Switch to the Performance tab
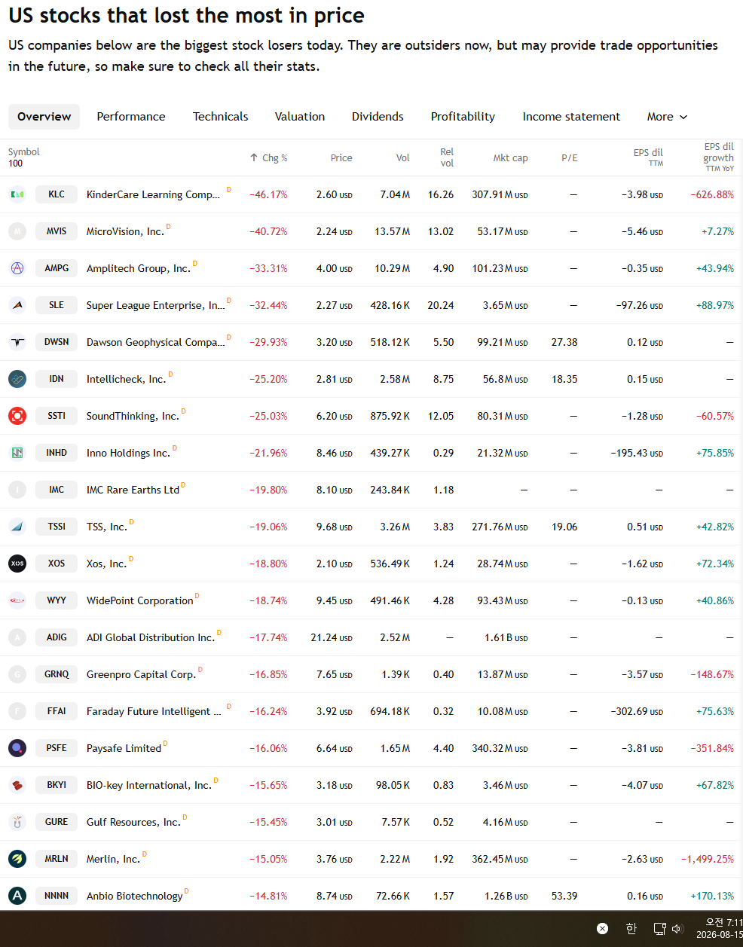Image resolution: width=743 pixels, height=947 pixels. coord(131,117)
